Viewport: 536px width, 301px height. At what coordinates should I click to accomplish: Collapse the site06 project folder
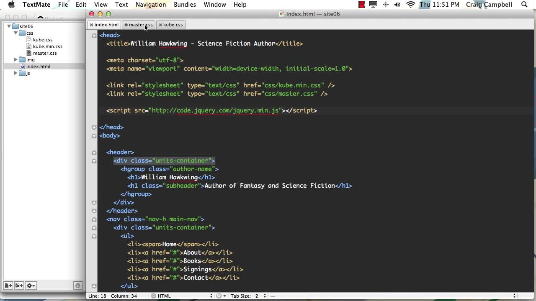(9, 26)
